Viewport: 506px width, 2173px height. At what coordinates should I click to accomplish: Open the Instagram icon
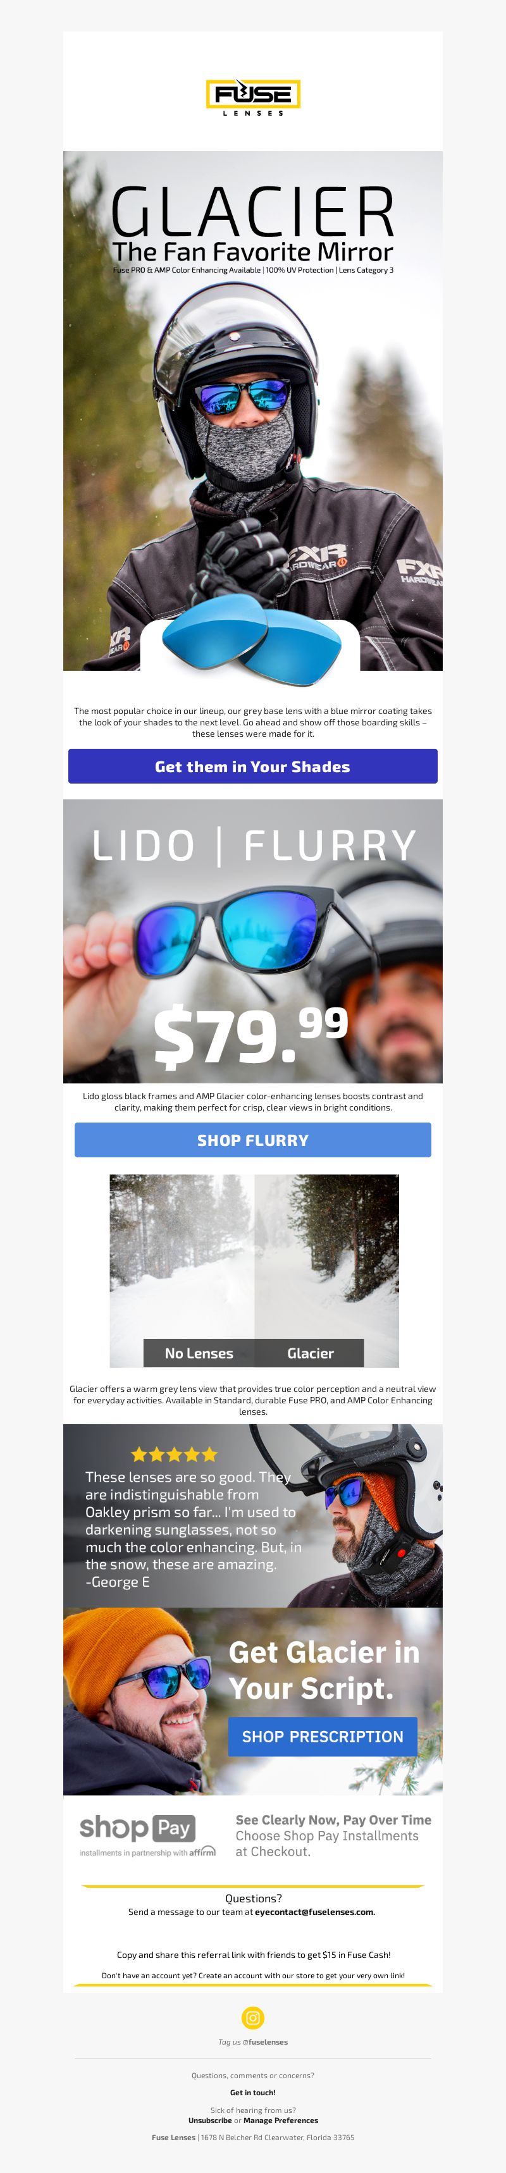click(x=253, y=2017)
